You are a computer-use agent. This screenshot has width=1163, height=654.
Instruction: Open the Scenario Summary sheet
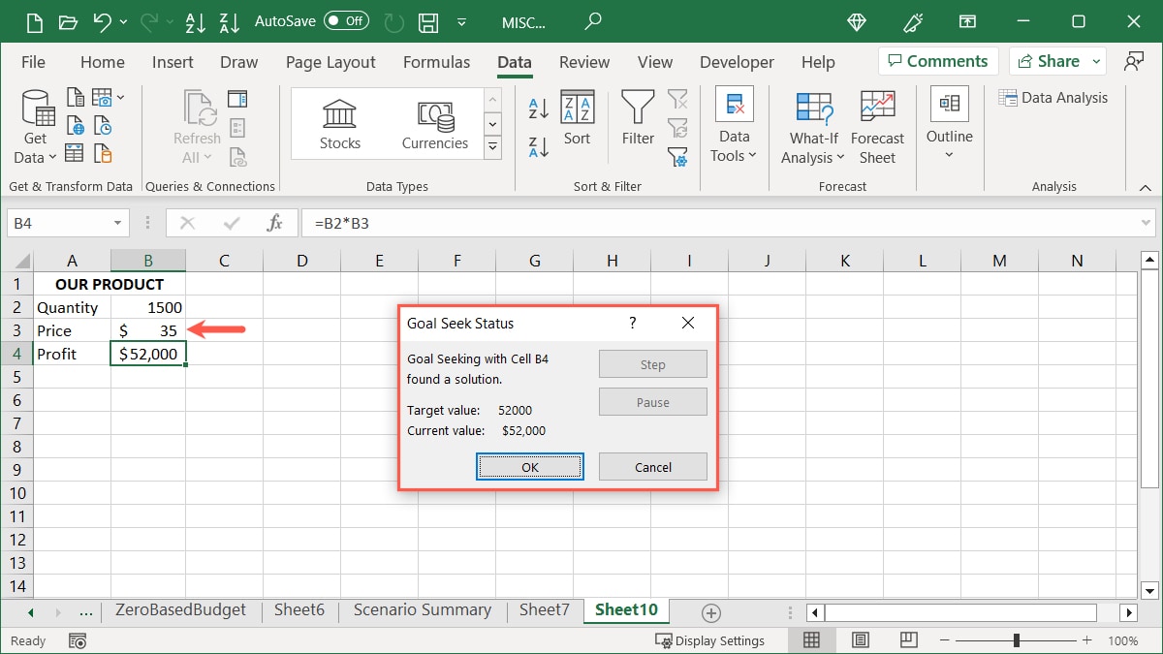pos(422,610)
